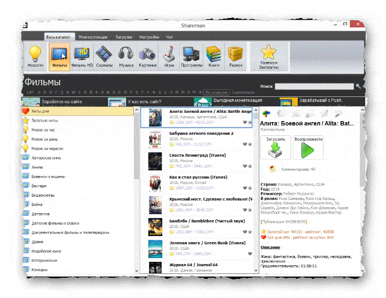Click Бамблби / Bumblebee poster thumbnail
Viewport: 386px width, 298px height.
[x=155, y=227]
